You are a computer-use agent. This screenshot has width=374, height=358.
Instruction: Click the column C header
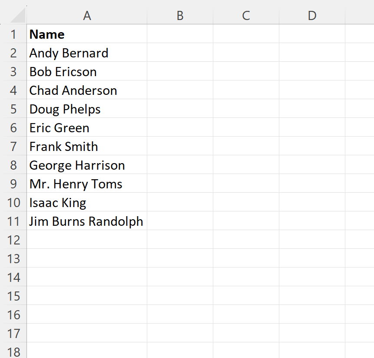(x=246, y=16)
